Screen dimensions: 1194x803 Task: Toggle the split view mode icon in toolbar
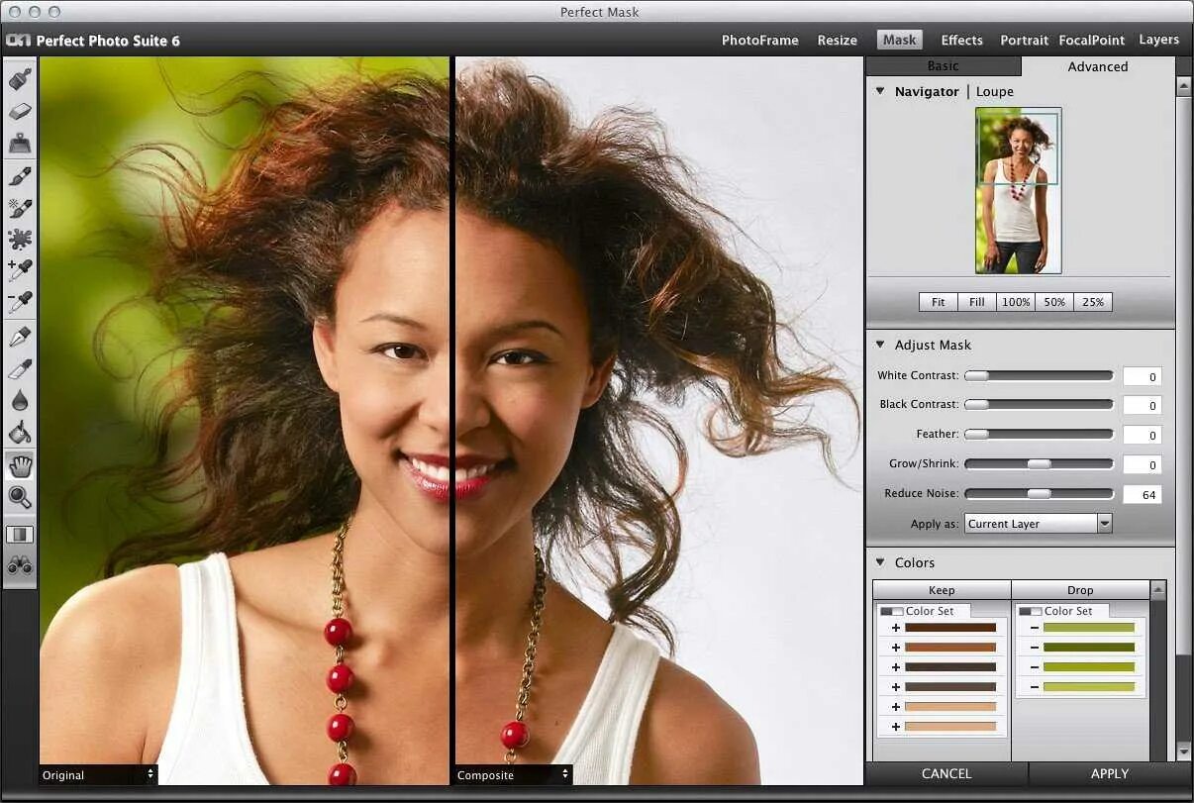pos(20,535)
